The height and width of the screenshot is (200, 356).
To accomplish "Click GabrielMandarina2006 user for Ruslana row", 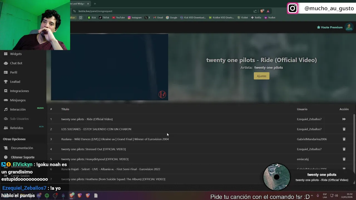I will click(x=312, y=139).
